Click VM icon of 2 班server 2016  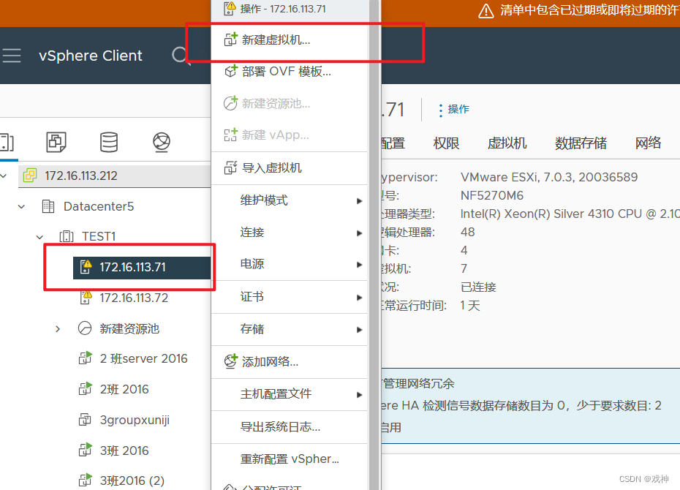[x=86, y=358]
